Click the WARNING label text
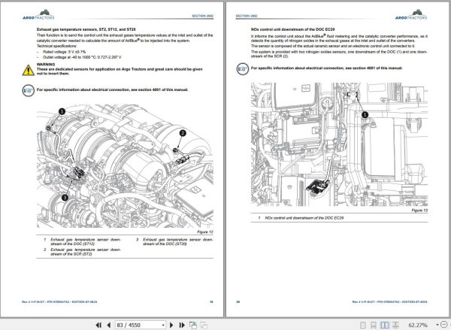 [46, 65]
